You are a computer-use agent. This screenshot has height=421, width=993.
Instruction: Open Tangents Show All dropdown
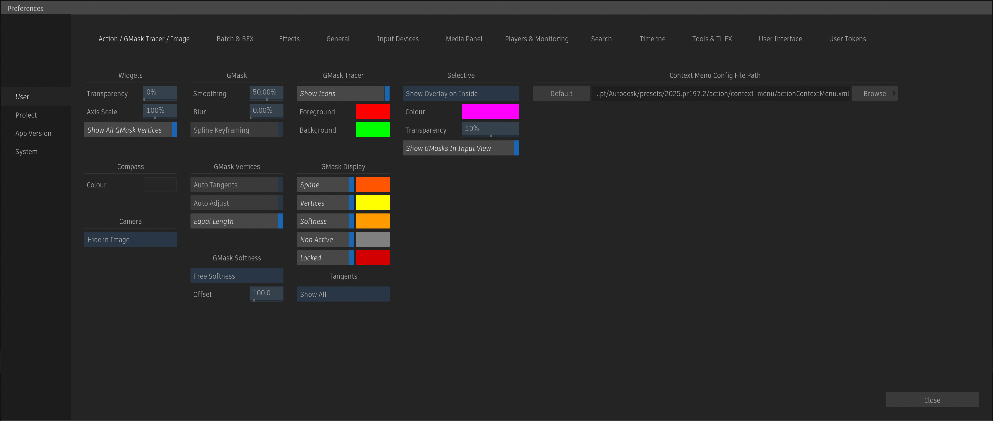[x=343, y=294]
